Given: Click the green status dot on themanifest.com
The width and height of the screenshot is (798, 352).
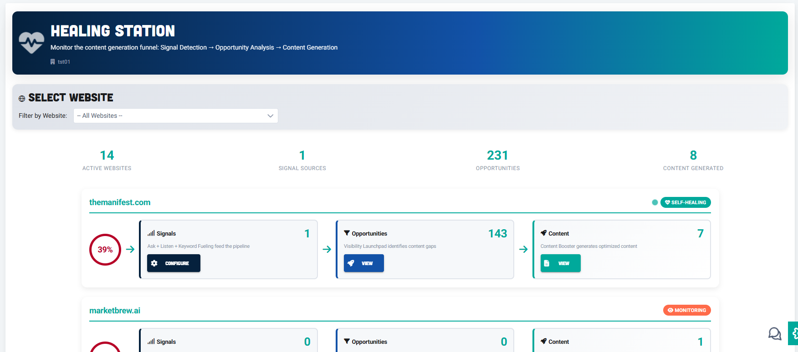Looking at the screenshot, I should 655,202.
